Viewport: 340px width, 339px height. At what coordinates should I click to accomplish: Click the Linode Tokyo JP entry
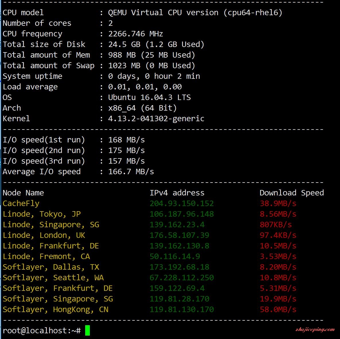(42, 214)
